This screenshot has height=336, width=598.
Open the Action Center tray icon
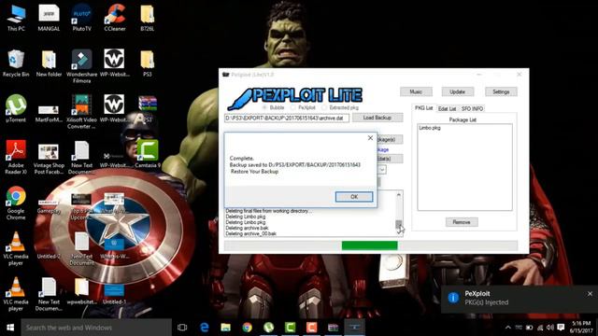(561, 328)
